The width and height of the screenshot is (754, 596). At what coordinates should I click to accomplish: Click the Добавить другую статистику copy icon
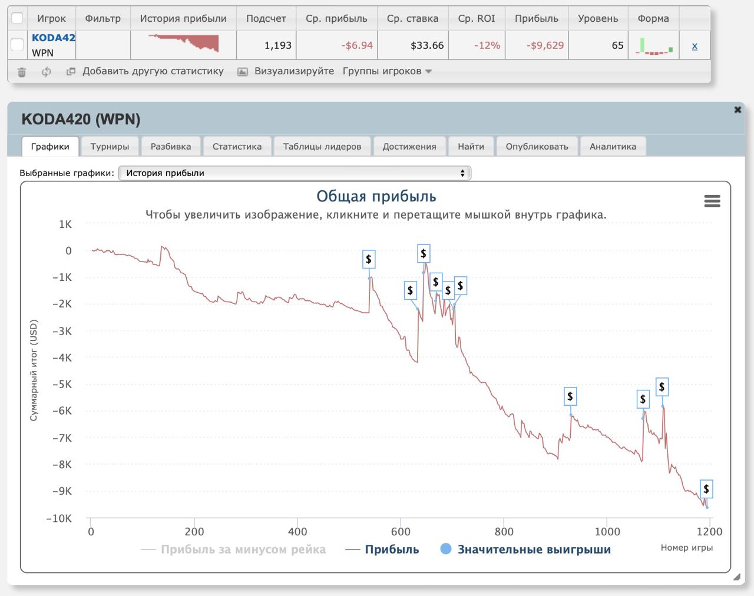click(x=71, y=72)
